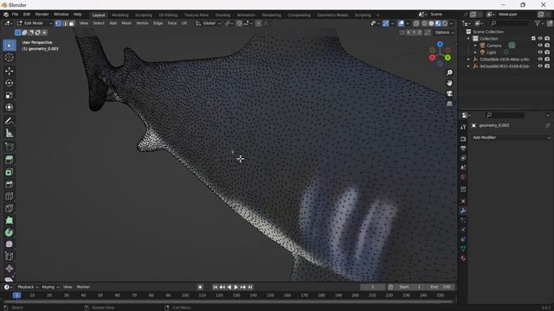
Task: Open the Playback dropdown
Action: (x=28, y=287)
